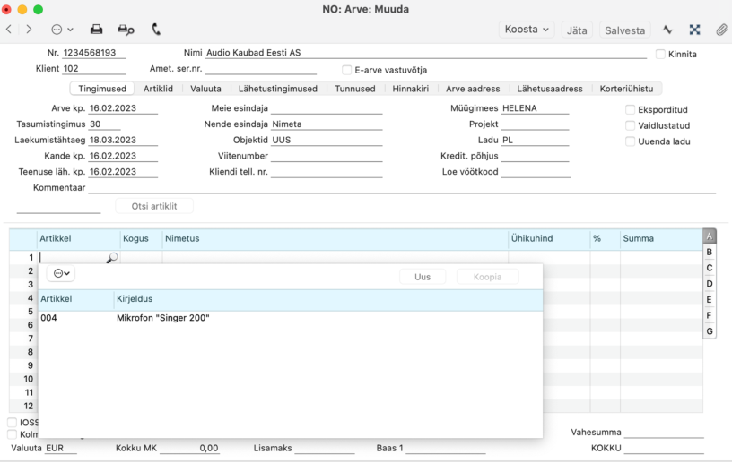Click the printer icon in toolbar
Screen dimensions: 732x463
coord(96,30)
